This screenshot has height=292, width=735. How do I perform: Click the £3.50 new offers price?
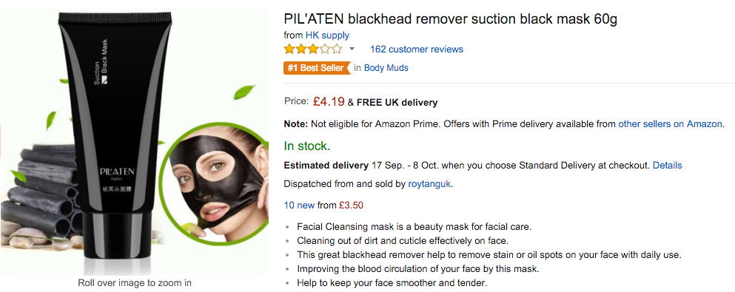[x=351, y=205]
